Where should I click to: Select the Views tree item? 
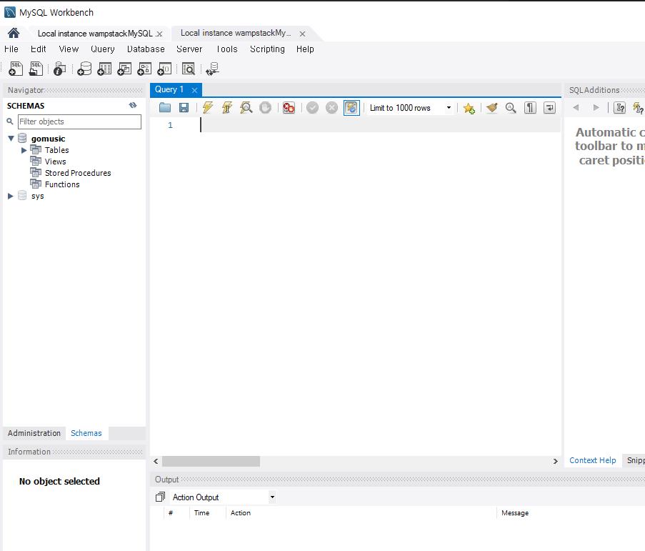(x=55, y=162)
